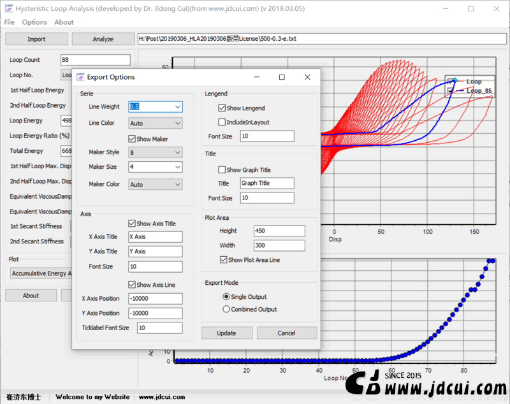Open the Maker Style dropdown
Image resolution: width=510 pixels, height=404 pixels.
[178, 152]
